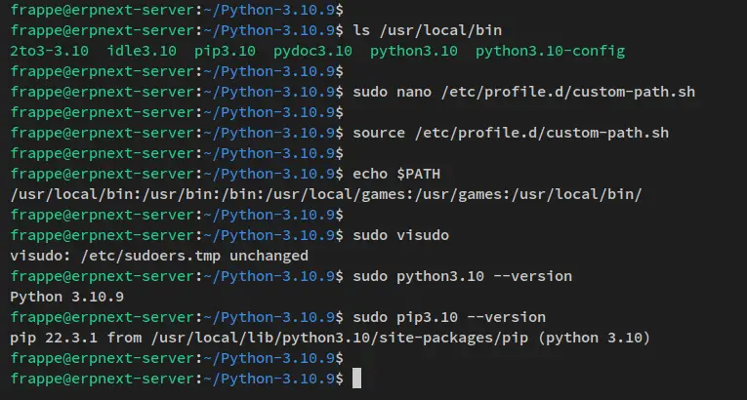Click the 'sudo python3.10 --version' command
Image resolution: width=747 pixels, height=400 pixels.
coord(462,276)
